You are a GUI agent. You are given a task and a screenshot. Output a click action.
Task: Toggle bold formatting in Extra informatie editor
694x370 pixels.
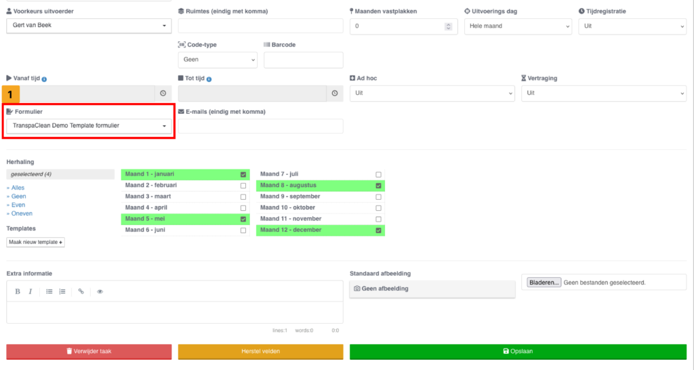[18, 291]
